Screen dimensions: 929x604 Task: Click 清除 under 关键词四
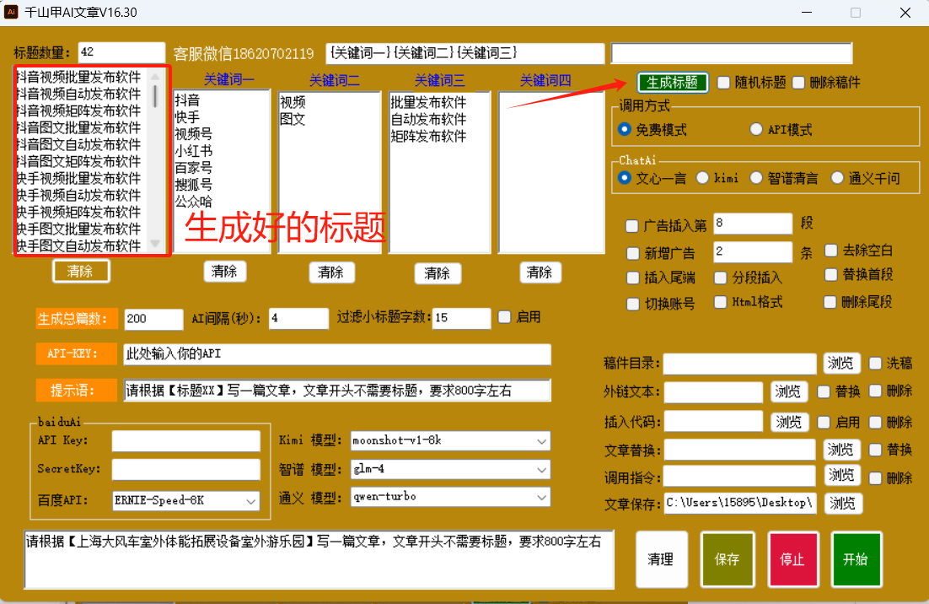(540, 272)
